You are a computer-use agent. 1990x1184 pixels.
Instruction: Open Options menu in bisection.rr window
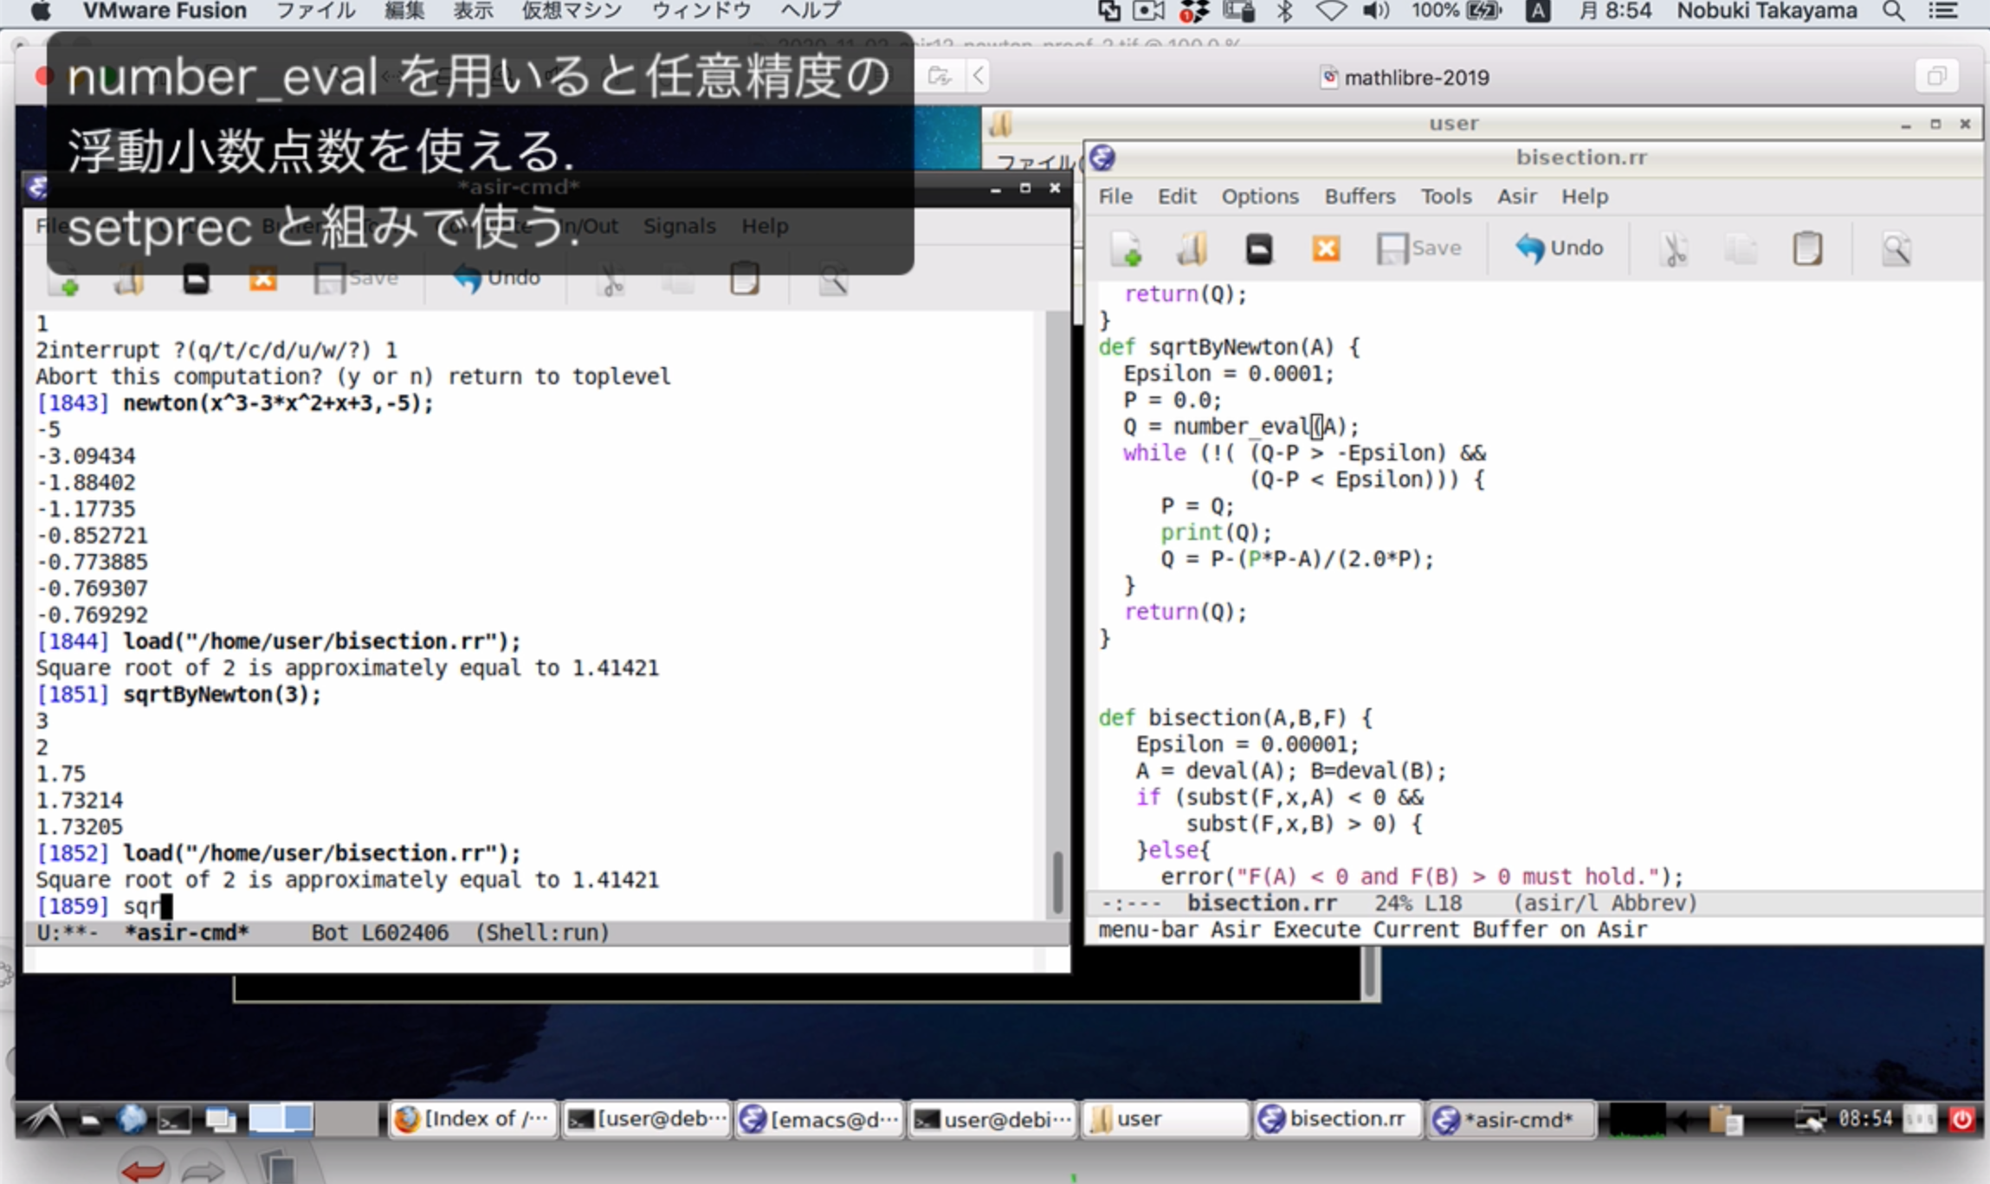(1260, 196)
